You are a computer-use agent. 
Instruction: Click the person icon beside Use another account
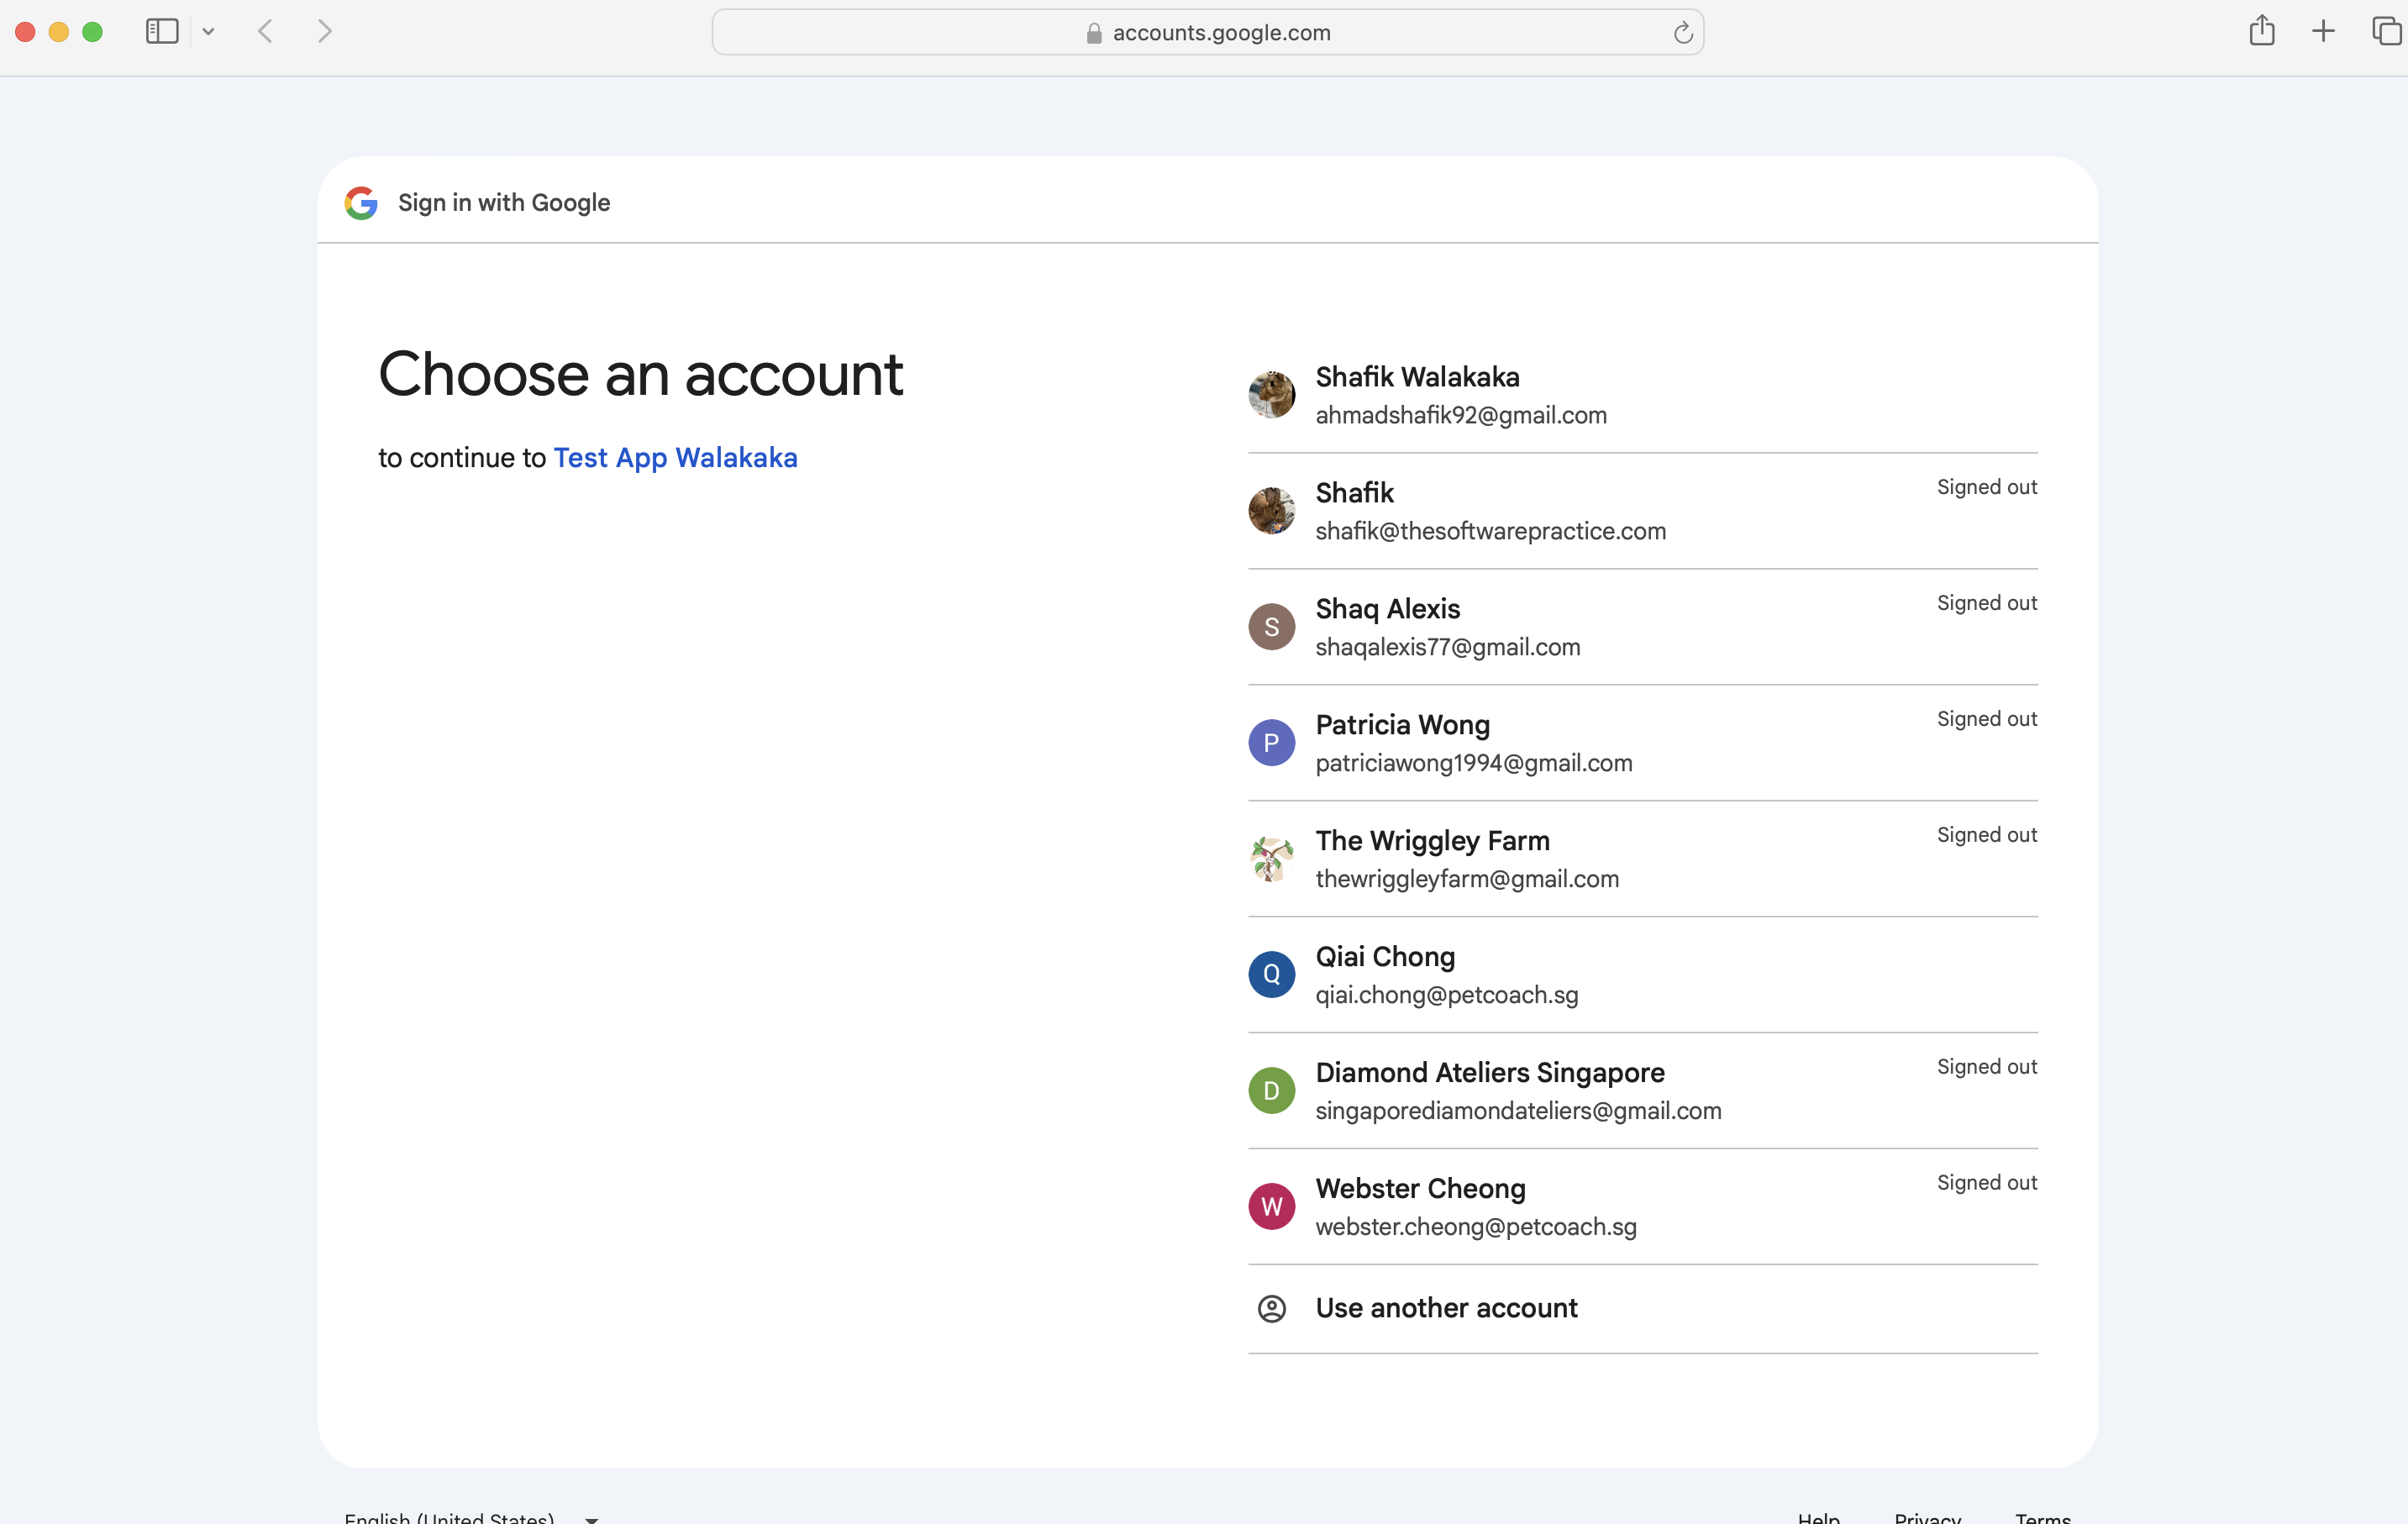[x=1271, y=1309]
